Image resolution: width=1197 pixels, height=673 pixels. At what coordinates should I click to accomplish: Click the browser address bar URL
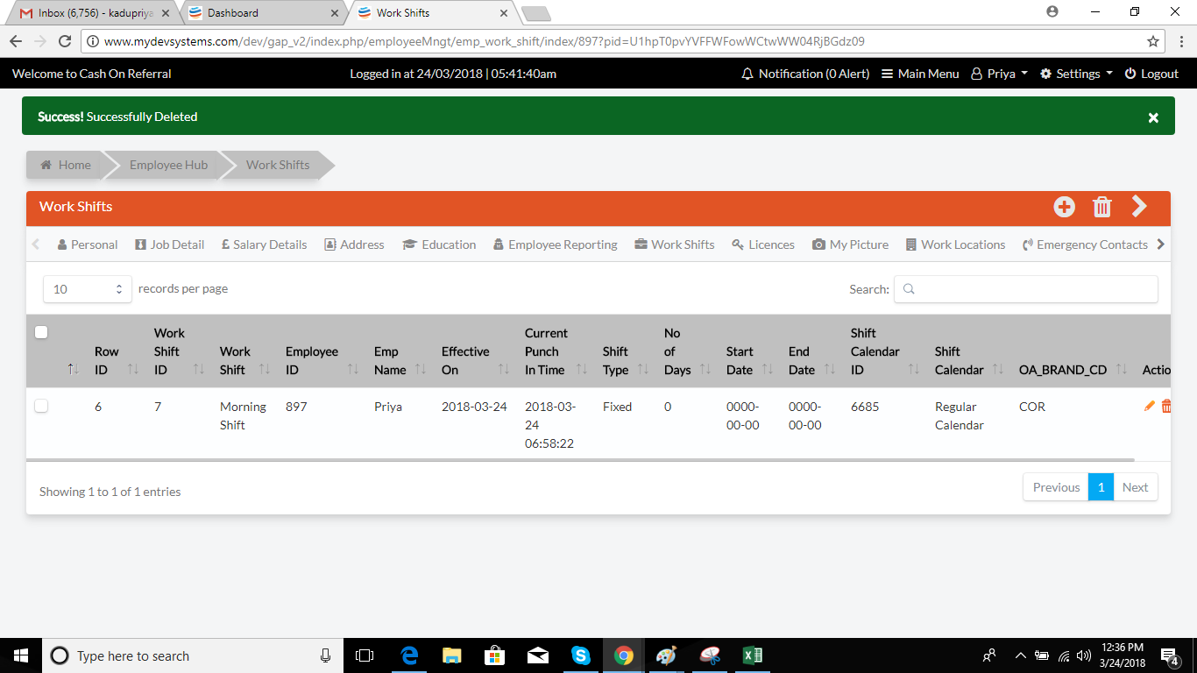tap(484, 41)
